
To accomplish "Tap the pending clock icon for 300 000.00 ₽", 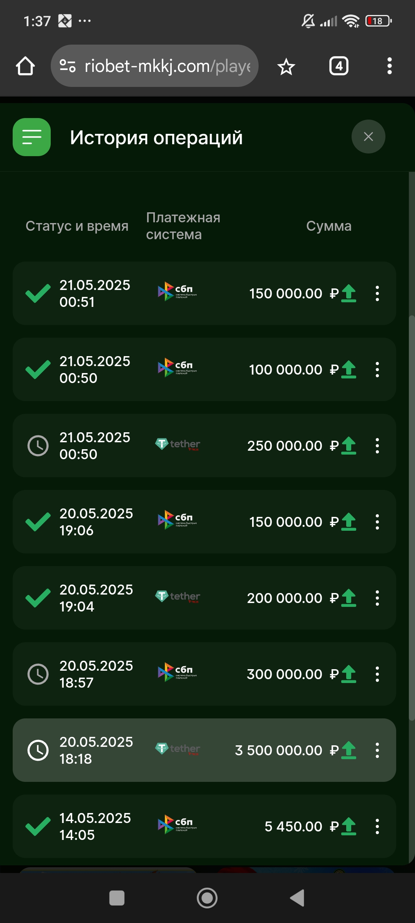I will tap(38, 674).
